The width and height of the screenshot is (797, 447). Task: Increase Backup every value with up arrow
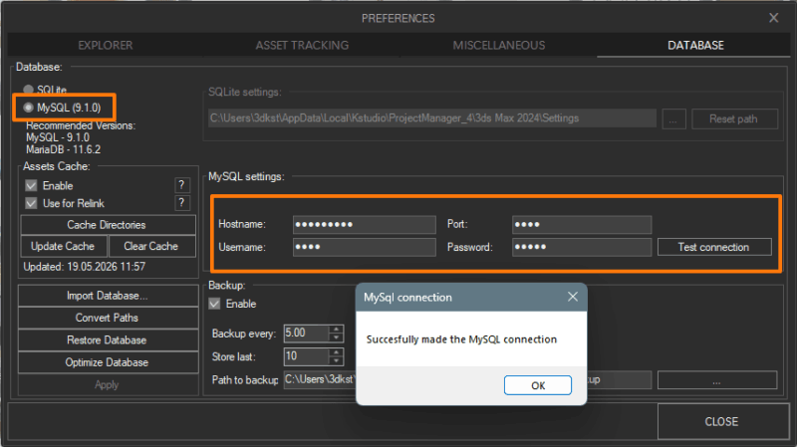[336, 330]
